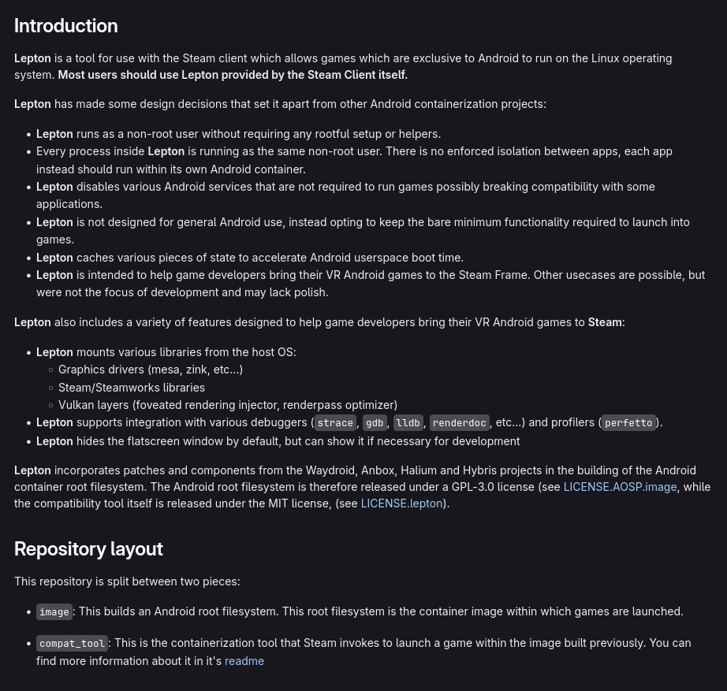Click the bold Steam Client recommendation sentence
The height and width of the screenshot is (691, 727).
coord(233,75)
